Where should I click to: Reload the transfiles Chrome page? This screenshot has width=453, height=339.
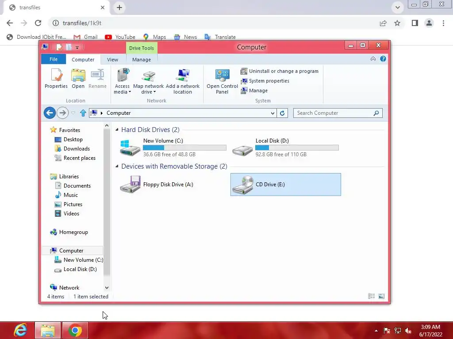[x=38, y=23]
